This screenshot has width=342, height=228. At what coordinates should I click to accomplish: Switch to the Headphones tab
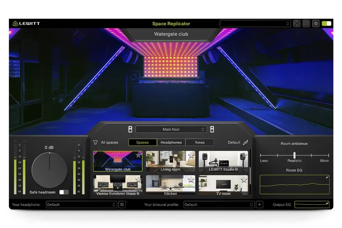point(171,142)
